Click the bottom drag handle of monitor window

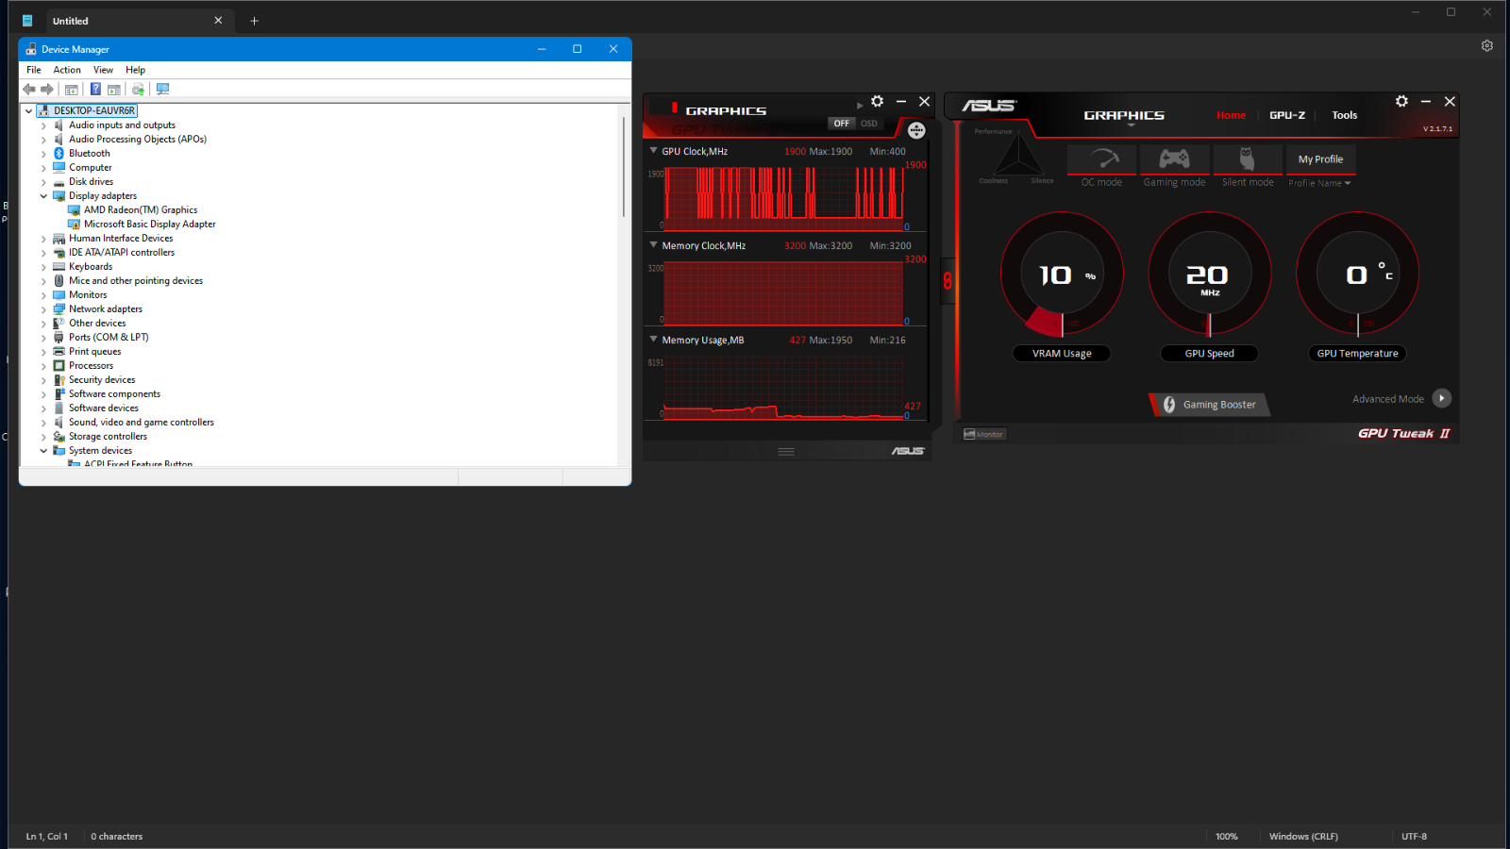click(786, 452)
